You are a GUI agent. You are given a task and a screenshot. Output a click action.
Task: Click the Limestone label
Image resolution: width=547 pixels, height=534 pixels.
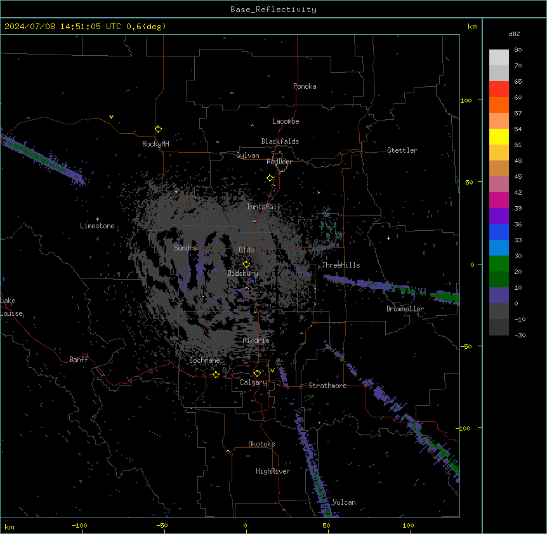(97, 226)
